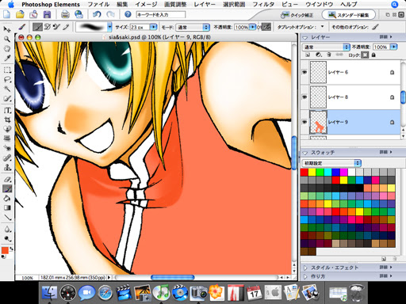Pick the yellow swatch in top row
Viewport: 406px width, 304px height.
click(x=312, y=173)
